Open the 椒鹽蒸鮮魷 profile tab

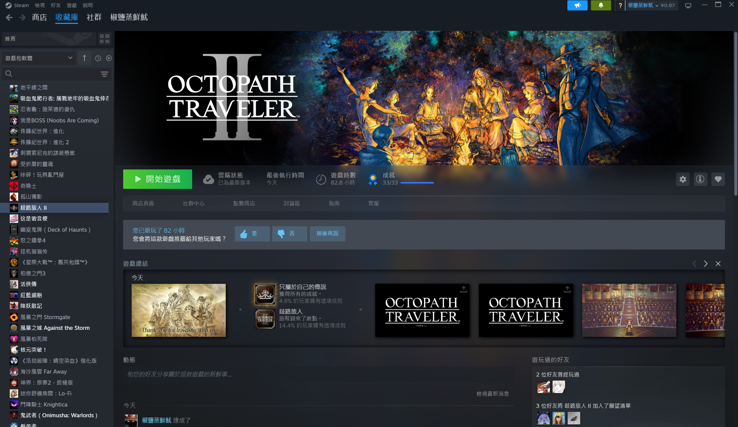(x=129, y=17)
